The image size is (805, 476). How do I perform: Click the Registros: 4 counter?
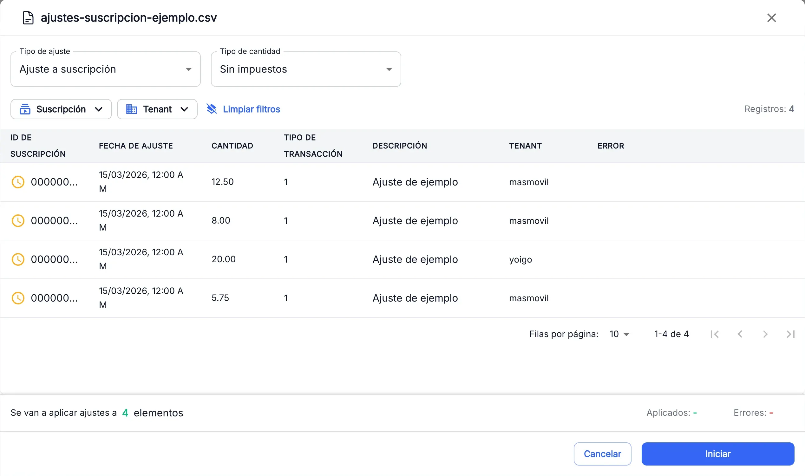coord(769,109)
